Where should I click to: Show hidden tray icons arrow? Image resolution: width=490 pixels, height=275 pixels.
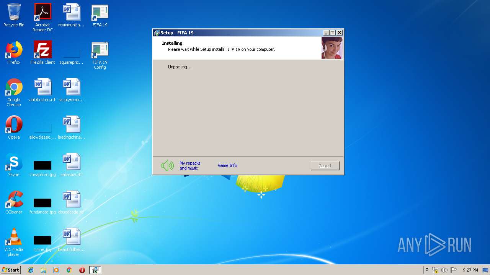coord(427,270)
